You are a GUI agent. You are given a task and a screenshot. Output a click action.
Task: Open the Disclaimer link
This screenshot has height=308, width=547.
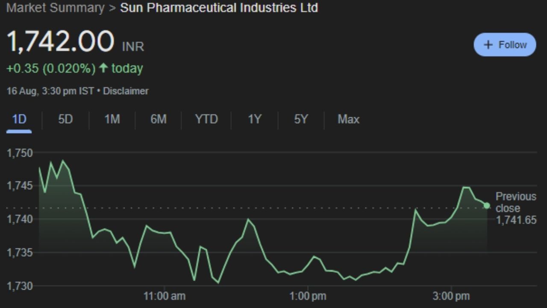point(126,91)
